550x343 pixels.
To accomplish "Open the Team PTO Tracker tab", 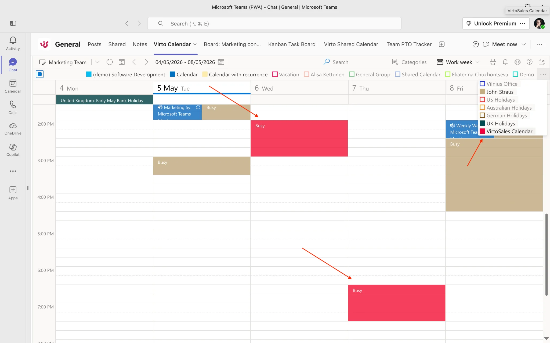I will pyautogui.click(x=409, y=44).
